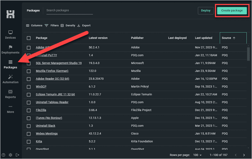Screen dimensions: 252x159
Task: Open the Devices section
Action: [x=10, y=35]
